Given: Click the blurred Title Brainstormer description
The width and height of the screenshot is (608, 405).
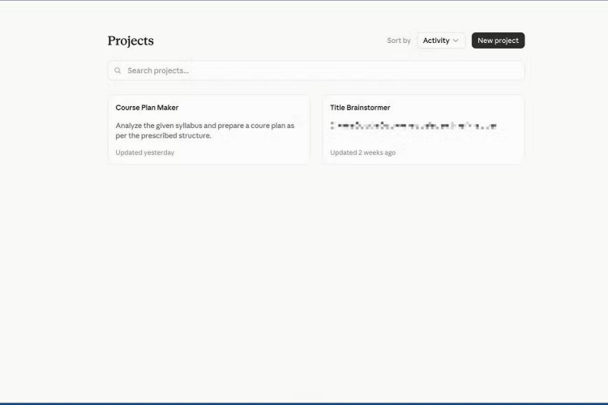Looking at the screenshot, I should (413, 126).
